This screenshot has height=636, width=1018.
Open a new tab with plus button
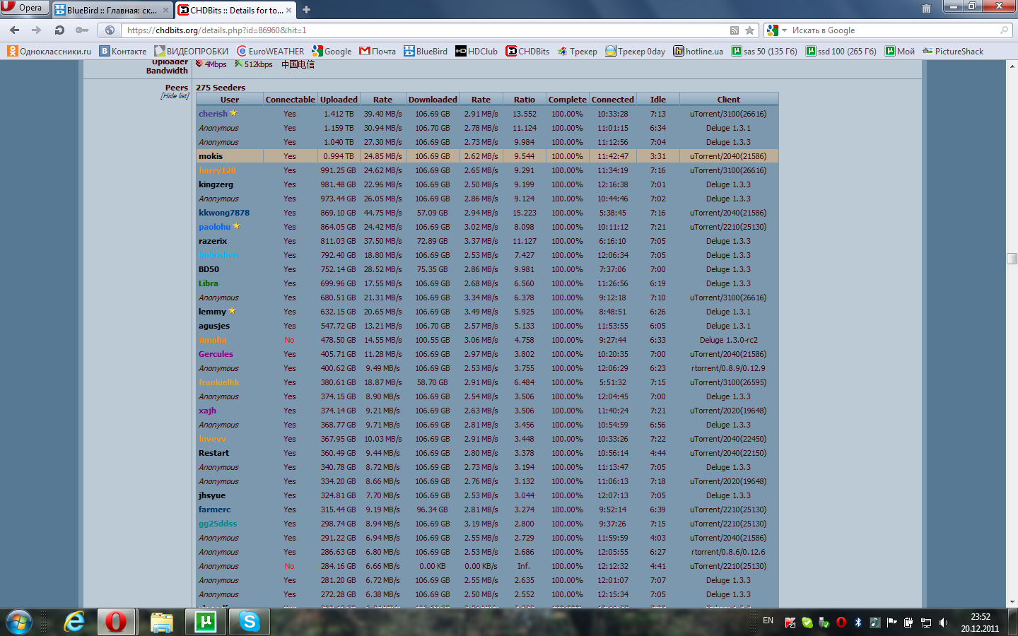(307, 10)
